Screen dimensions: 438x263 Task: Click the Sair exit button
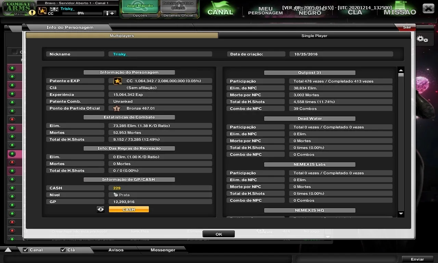(x=407, y=27)
